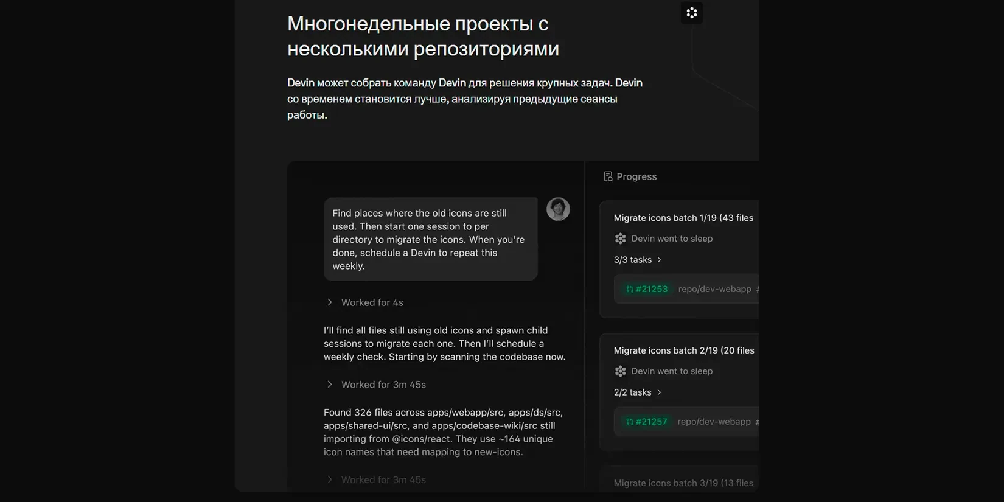Viewport: 1004px width, 502px height.
Task: Click pull request icon next to #21257
Action: point(629,422)
